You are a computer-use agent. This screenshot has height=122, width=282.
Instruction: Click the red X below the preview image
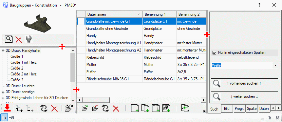pyautogui.click(x=19, y=39)
